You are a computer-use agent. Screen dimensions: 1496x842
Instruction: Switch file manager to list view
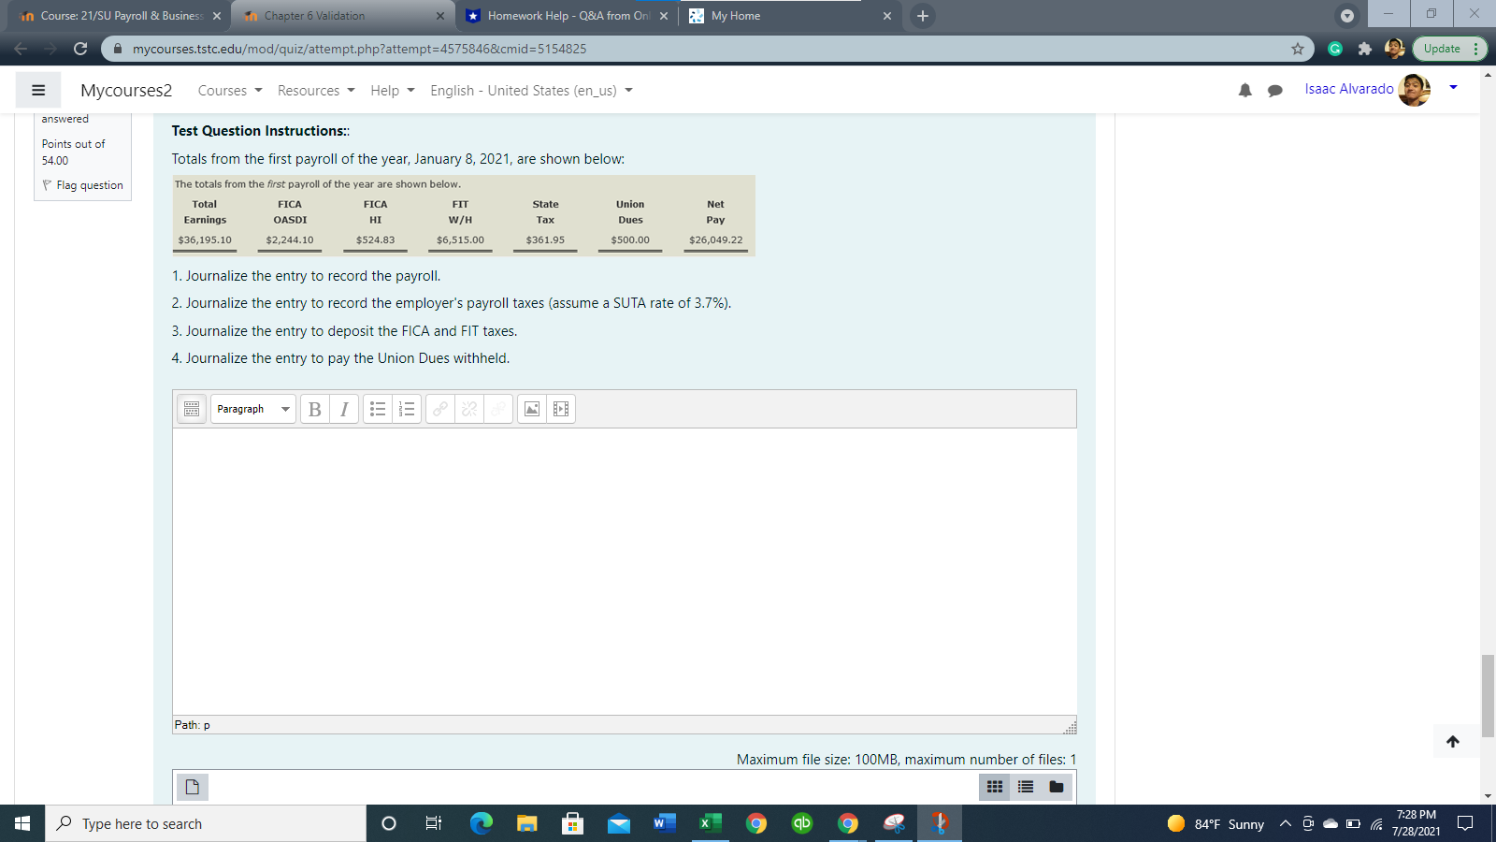pyautogui.click(x=1024, y=787)
